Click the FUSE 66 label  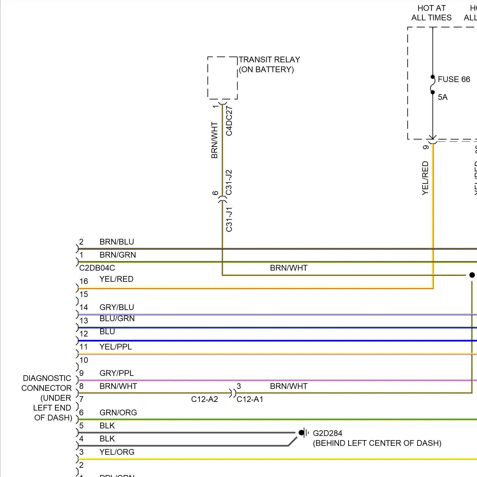(454, 79)
